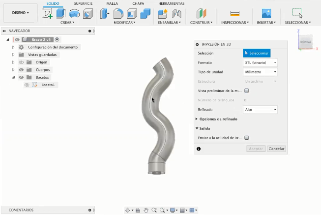The image size is (321, 215).
Task: Switch to the MALLA tab
Action: click(x=112, y=3)
